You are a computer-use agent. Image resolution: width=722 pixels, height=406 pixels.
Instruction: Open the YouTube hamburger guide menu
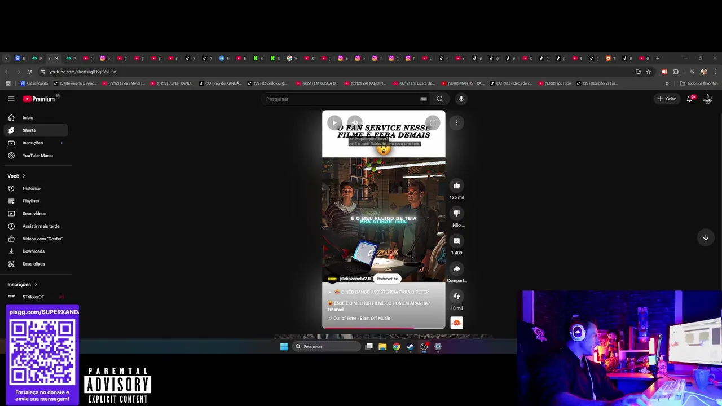(x=11, y=99)
